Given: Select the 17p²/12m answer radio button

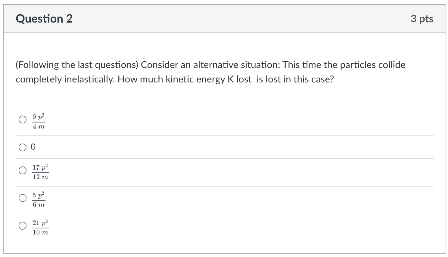Looking at the screenshot, I should click(x=23, y=170).
